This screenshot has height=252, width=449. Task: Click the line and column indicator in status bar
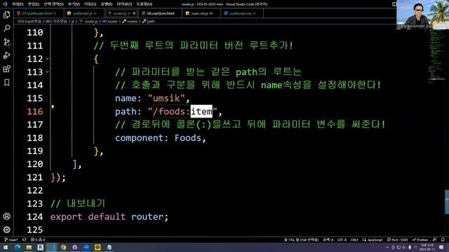pyautogui.click(x=301, y=239)
